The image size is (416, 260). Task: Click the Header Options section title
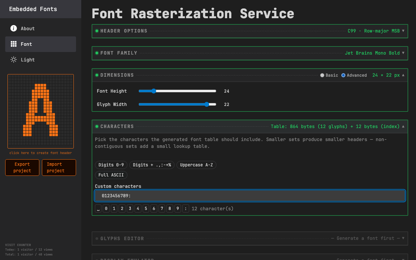coord(124,31)
